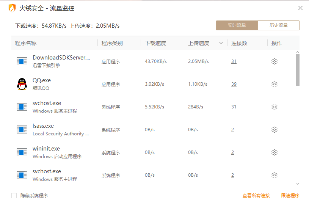309x204 pixels.
Task: Click gear icon in lsass.exe row
Action: pos(274,130)
